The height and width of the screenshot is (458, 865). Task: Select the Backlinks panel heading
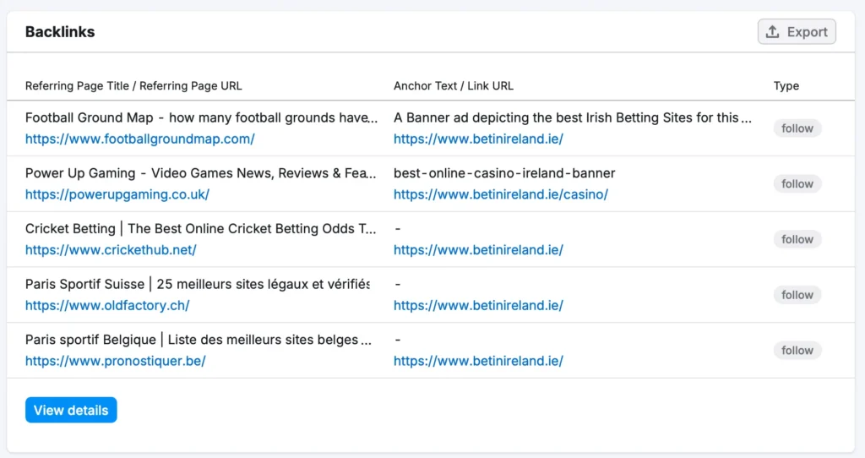tap(60, 32)
